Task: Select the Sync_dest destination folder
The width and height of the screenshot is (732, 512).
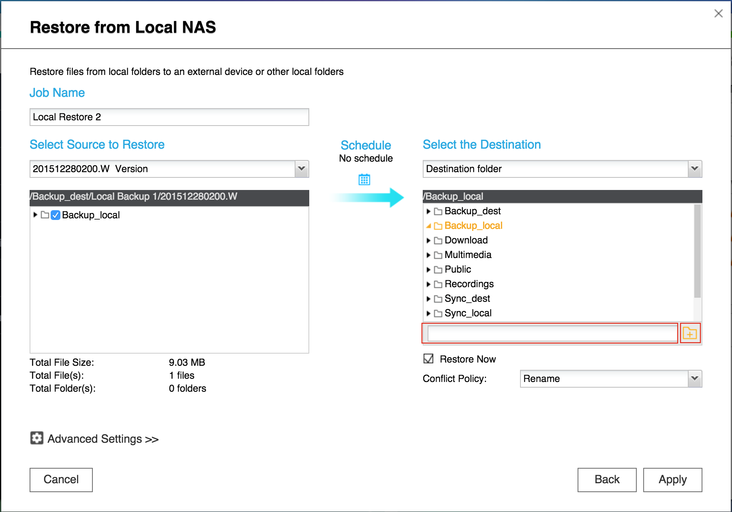Action: point(467,299)
